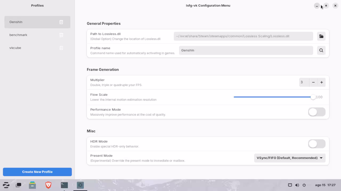The image size is (341, 191).
Task: Decrease the Multiplier with minus button
Action: coord(313,82)
